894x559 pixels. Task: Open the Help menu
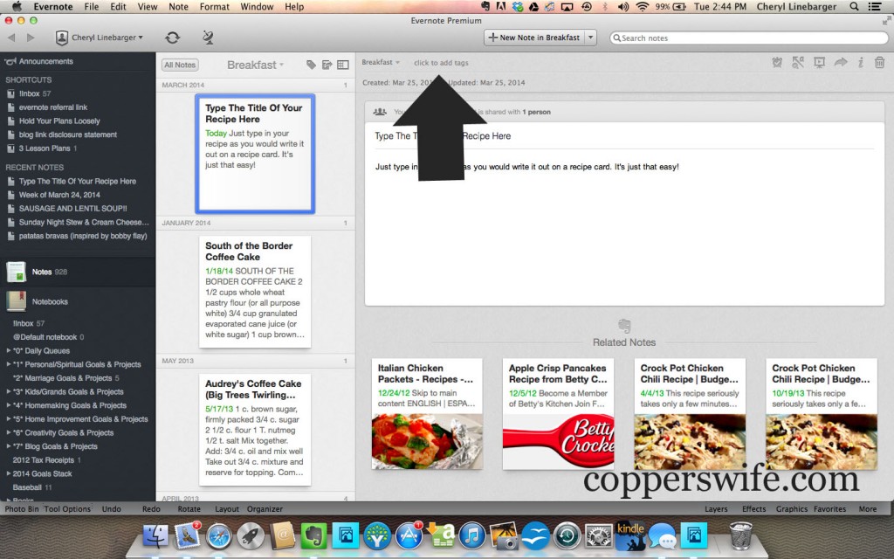(294, 7)
